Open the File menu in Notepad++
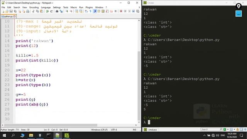 click(3, 7)
